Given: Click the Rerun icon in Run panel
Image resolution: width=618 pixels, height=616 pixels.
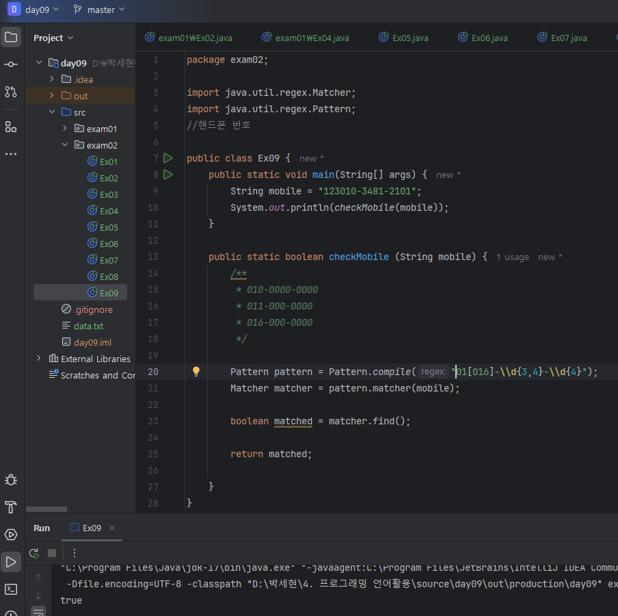Looking at the screenshot, I should pyautogui.click(x=34, y=553).
